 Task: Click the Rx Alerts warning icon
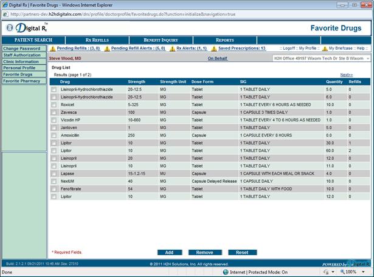point(172,48)
